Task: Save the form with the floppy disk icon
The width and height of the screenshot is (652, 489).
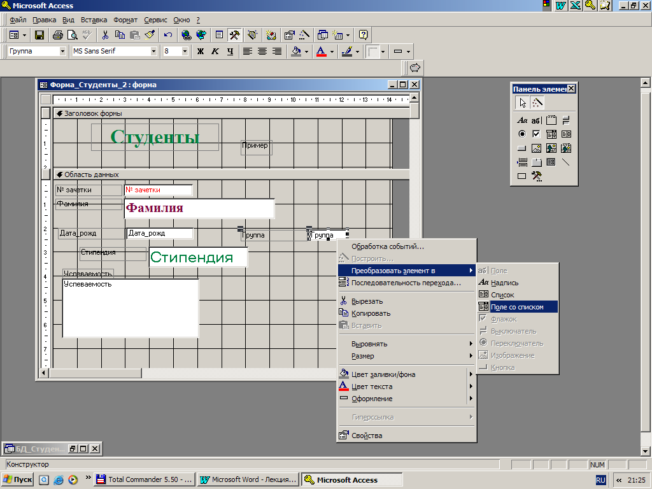Action: click(x=39, y=35)
